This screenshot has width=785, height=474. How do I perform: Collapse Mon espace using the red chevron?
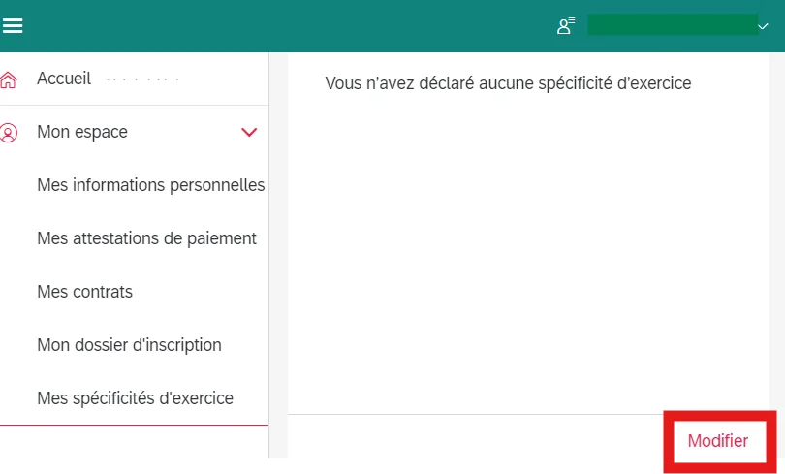(x=249, y=132)
